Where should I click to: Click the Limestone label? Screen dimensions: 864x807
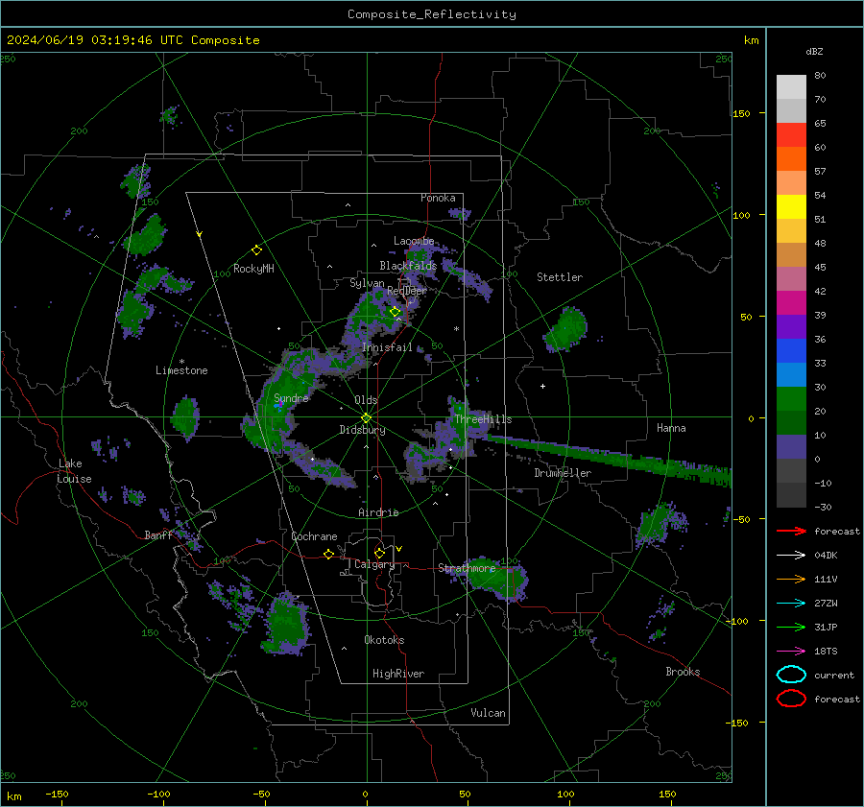coord(181,370)
